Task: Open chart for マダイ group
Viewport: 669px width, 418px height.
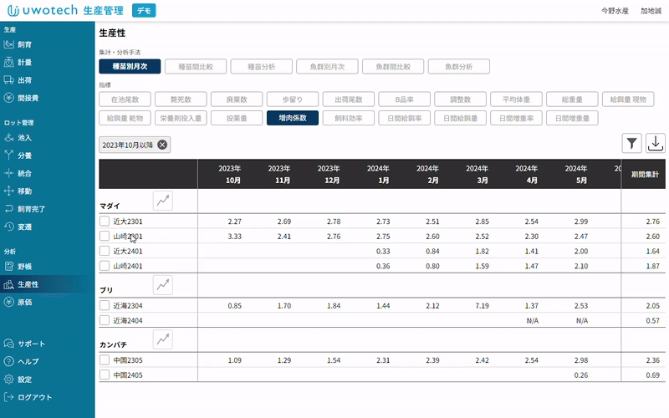Action: pos(163,201)
